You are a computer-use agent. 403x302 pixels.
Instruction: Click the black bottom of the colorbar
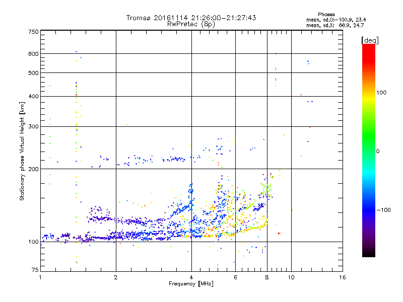(369, 254)
